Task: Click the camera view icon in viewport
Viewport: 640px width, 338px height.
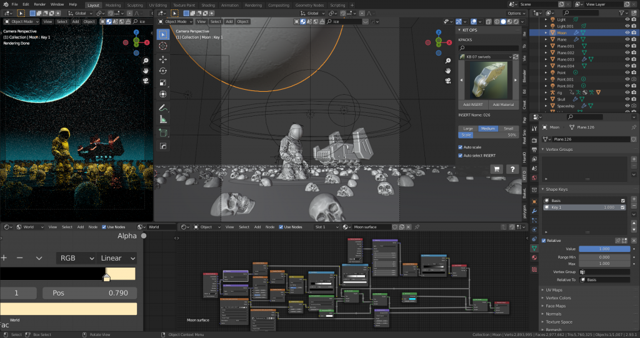Action: point(449,81)
